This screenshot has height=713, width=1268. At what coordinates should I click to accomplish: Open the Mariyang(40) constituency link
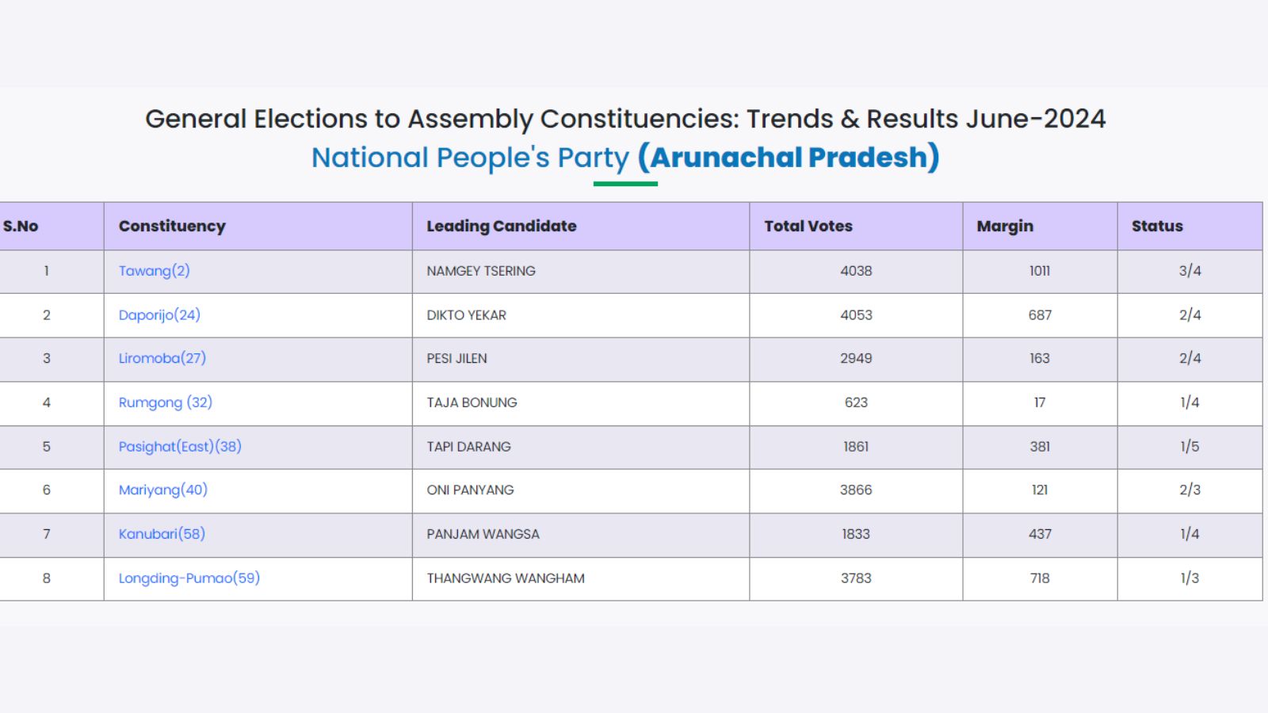162,490
